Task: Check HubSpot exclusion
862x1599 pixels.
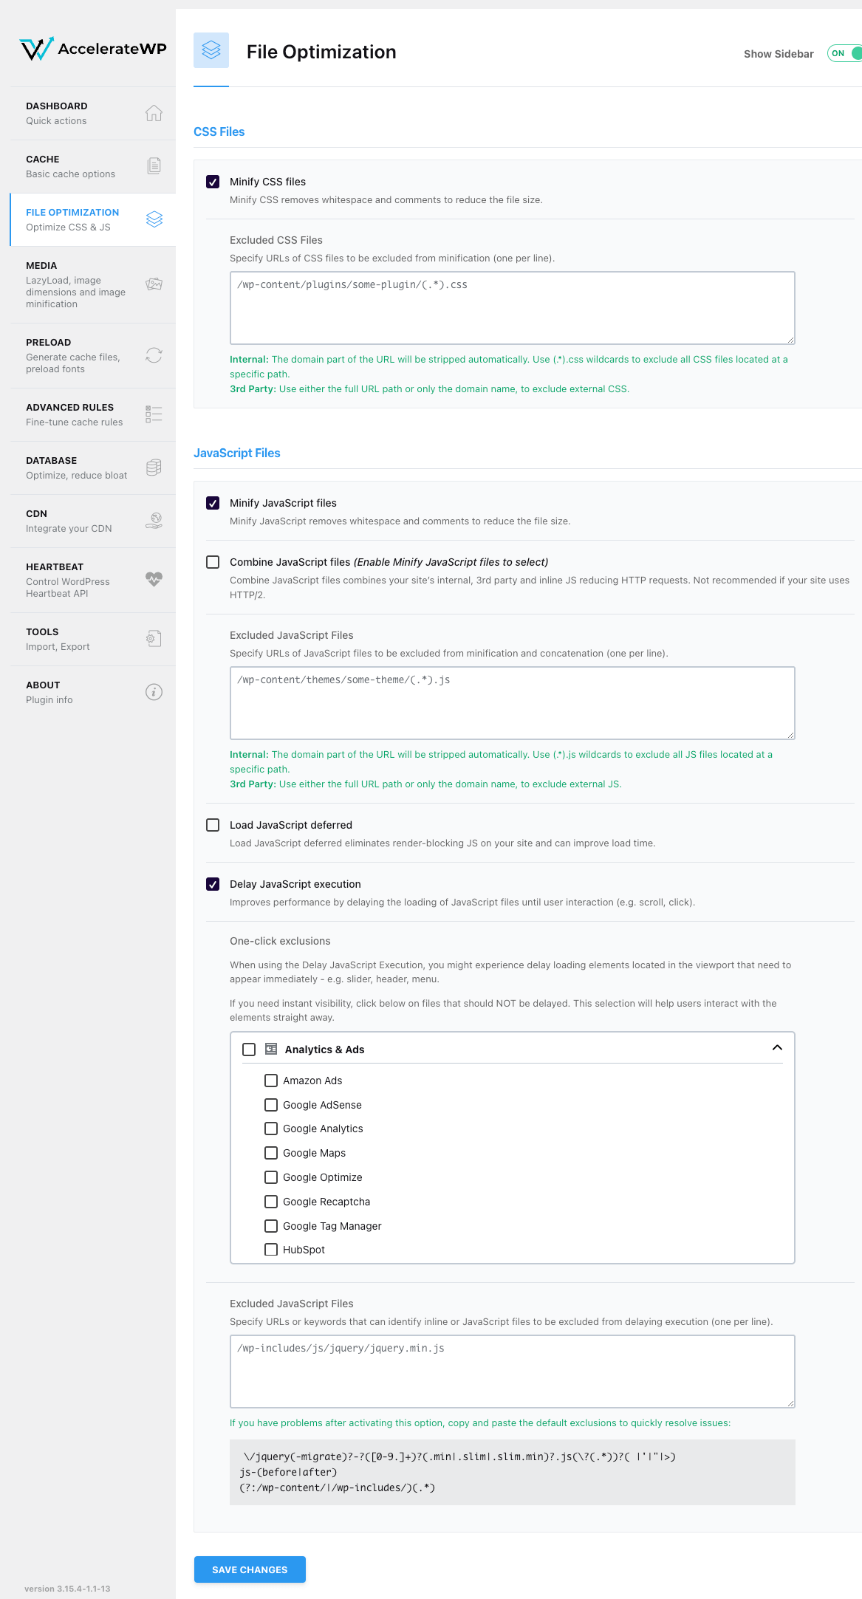Action: [x=271, y=1250]
